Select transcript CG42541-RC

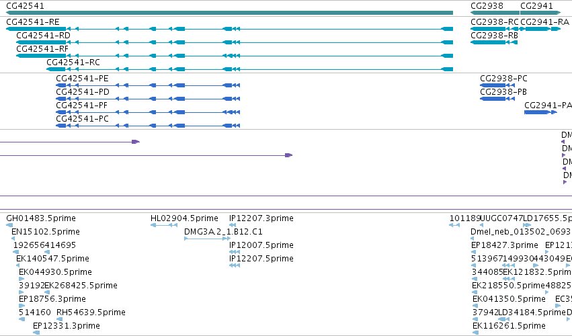(73, 62)
